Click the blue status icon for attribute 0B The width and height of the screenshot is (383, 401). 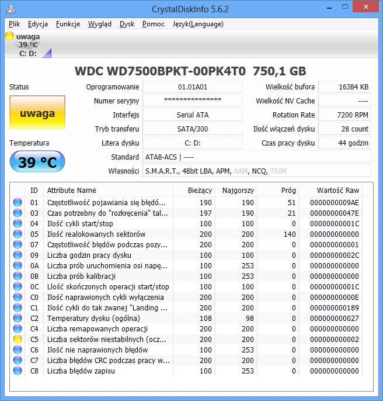click(18, 276)
